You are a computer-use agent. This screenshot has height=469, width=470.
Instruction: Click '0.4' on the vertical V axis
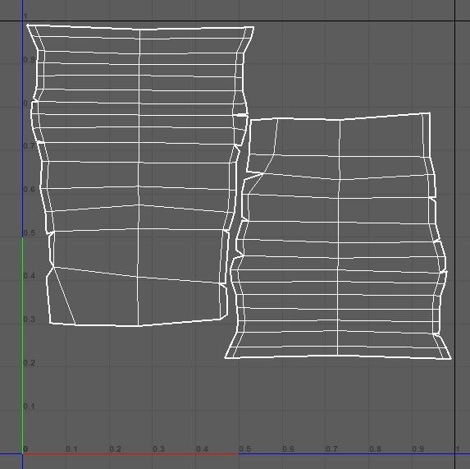click(29, 276)
